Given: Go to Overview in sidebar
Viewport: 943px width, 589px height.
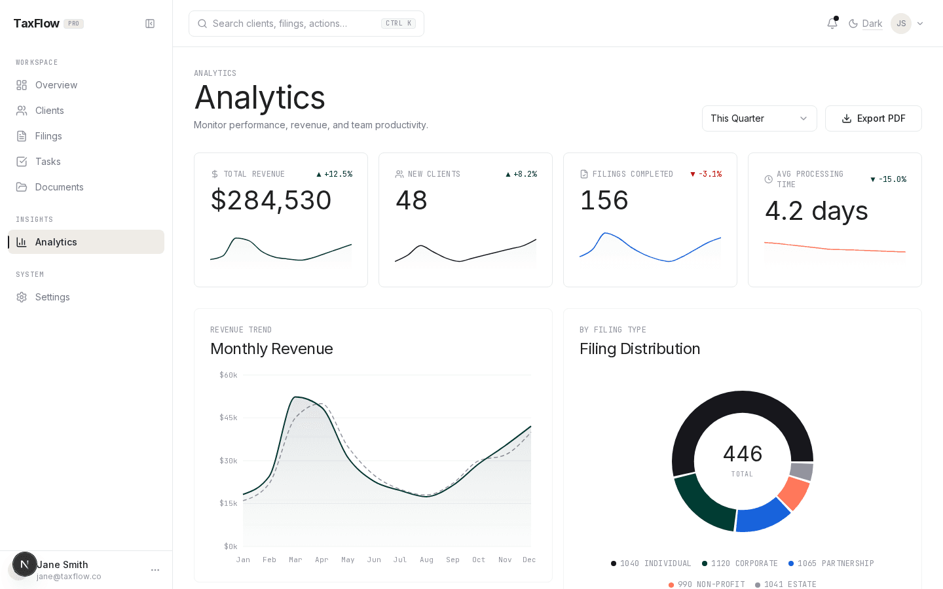Looking at the screenshot, I should click(86, 85).
